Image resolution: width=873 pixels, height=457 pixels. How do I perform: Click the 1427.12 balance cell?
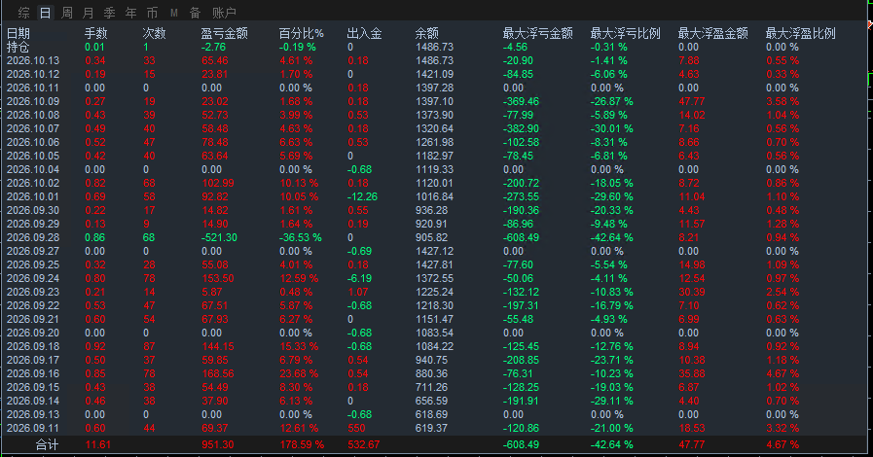point(435,251)
